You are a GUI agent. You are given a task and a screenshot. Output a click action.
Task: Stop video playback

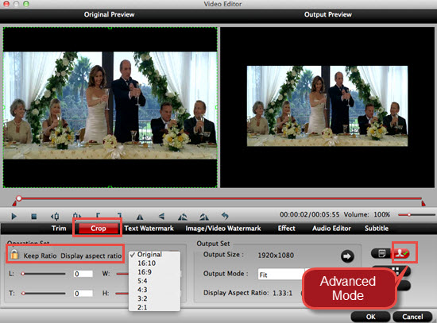click(34, 217)
